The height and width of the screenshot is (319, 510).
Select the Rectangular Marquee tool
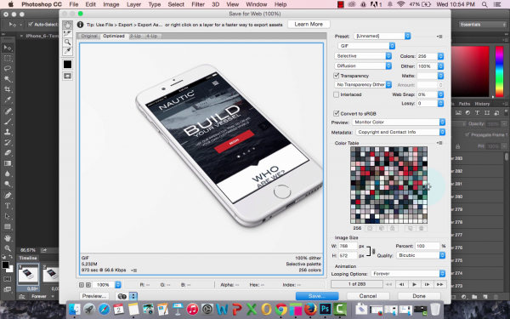[x=8, y=58]
